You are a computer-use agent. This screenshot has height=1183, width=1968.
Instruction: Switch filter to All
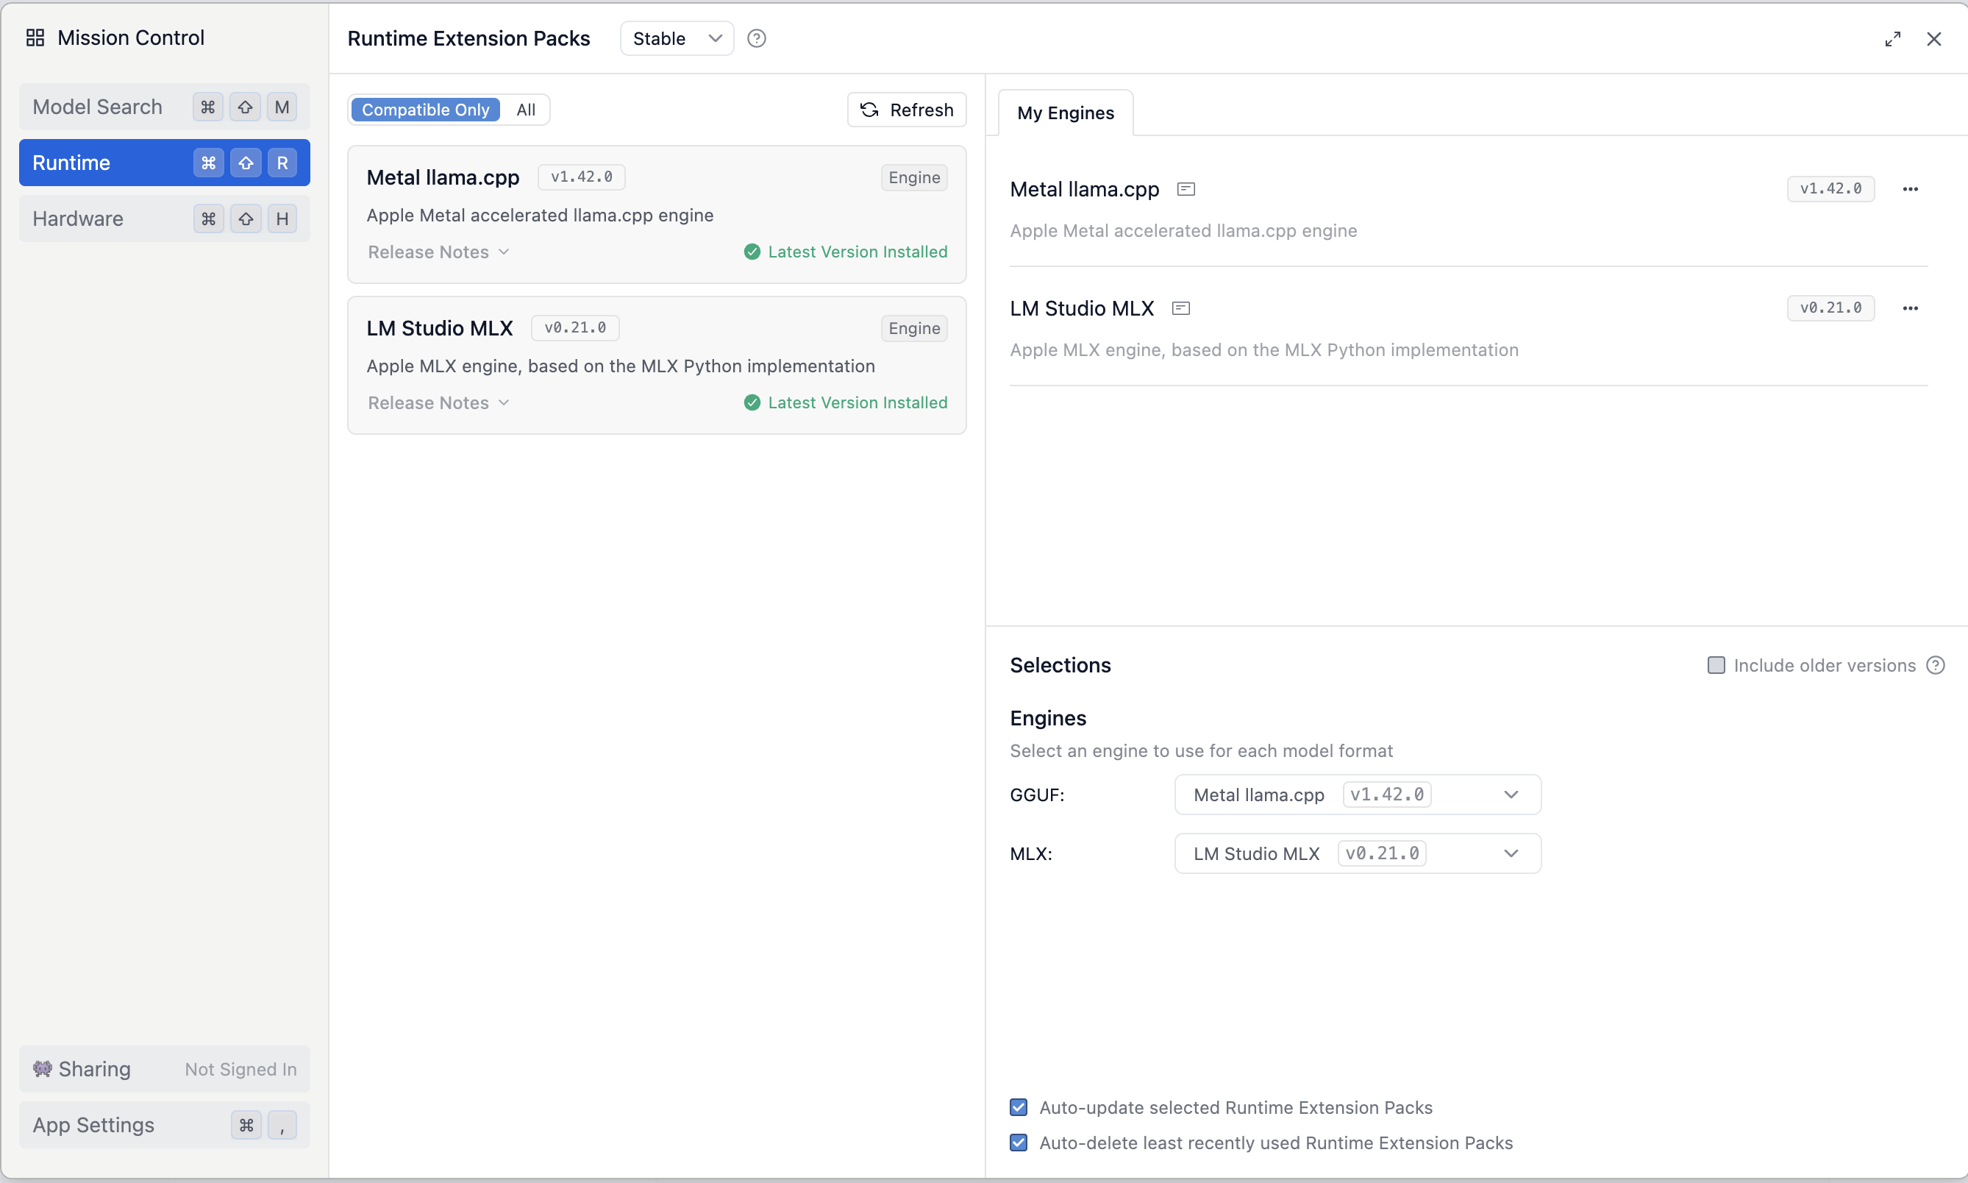click(x=526, y=110)
